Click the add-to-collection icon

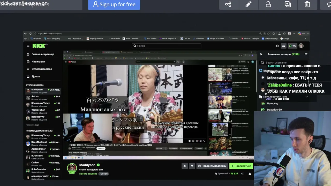point(288,4)
